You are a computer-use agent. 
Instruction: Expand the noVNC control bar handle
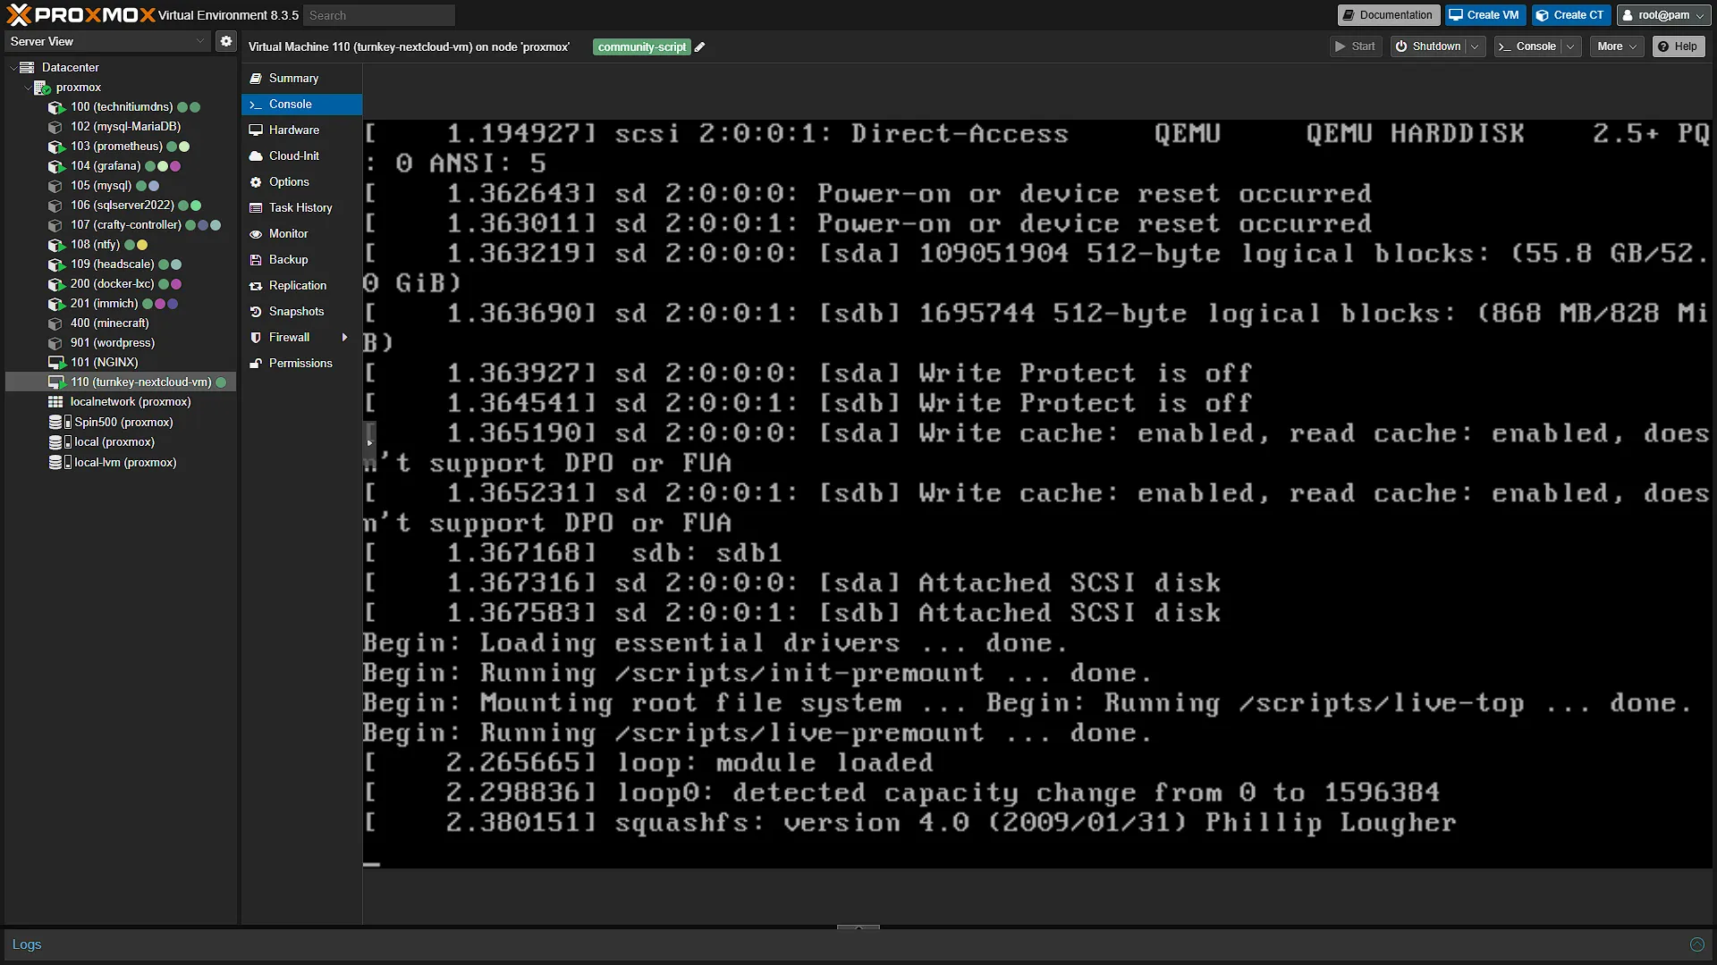pos(369,442)
